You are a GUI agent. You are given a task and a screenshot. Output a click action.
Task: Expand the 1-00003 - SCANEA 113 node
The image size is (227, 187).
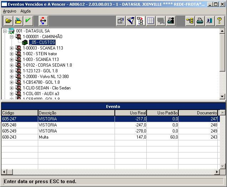tap(11, 48)
